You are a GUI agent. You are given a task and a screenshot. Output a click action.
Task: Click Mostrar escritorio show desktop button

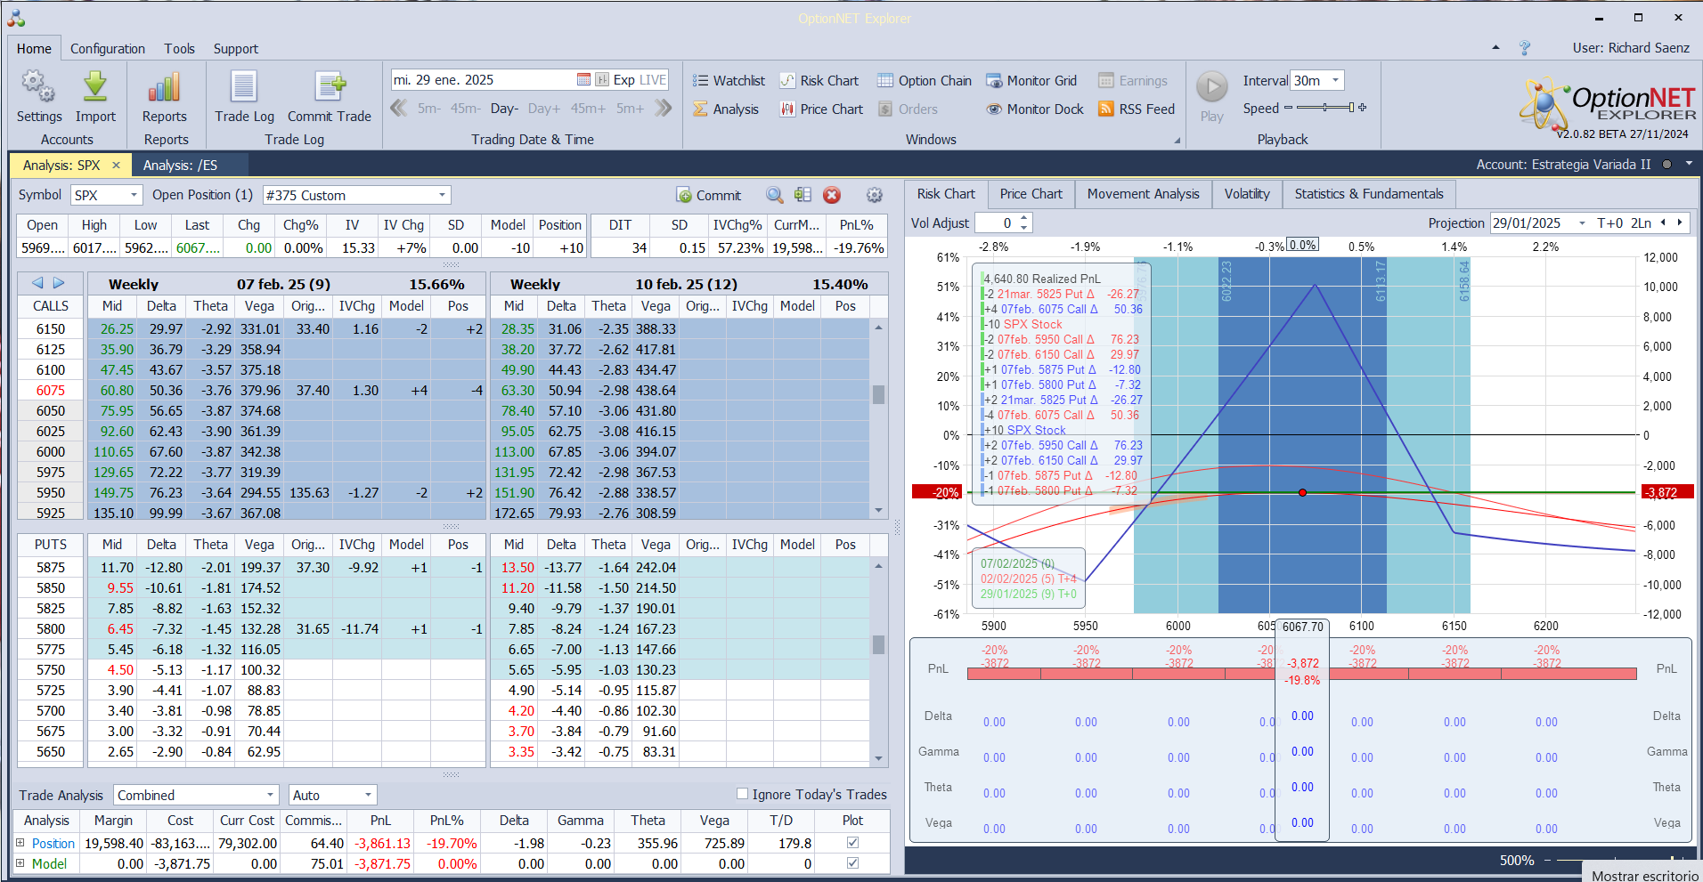pos(1644,876)
